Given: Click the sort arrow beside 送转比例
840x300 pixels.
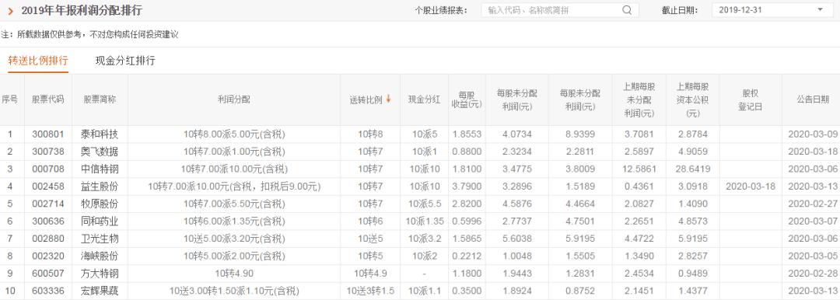Looking at the screenshot, I should [388, 99].
